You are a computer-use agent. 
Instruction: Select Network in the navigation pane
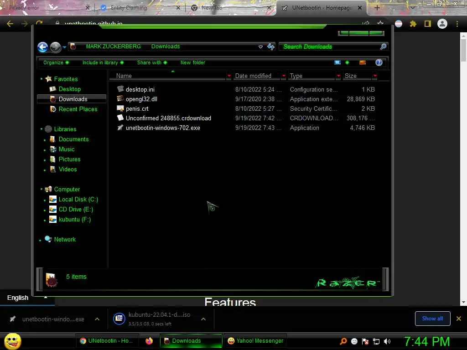point(65,239)
